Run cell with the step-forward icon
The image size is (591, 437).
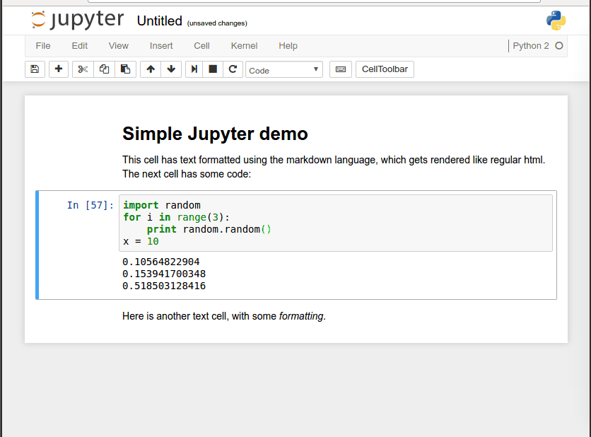[194, 69]
